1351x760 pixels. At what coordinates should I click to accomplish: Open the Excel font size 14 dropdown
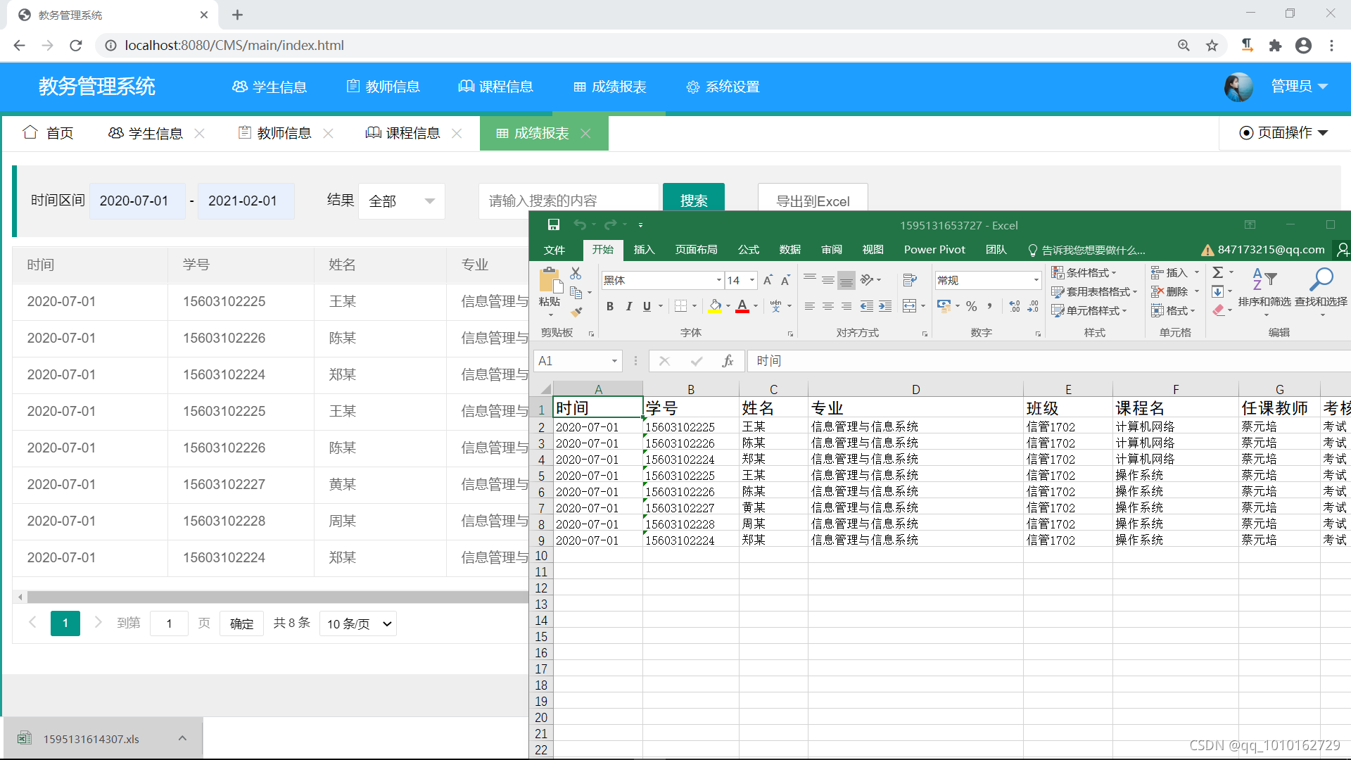click(752, 280)
